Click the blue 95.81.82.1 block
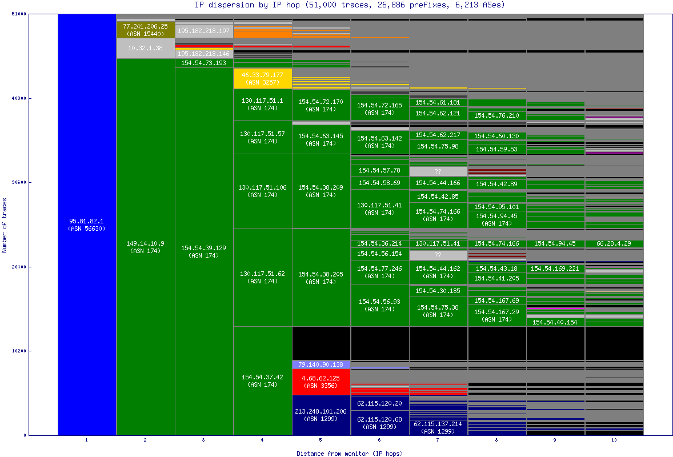This screenshot has width=673, height=457. click(x=87, y=225)
